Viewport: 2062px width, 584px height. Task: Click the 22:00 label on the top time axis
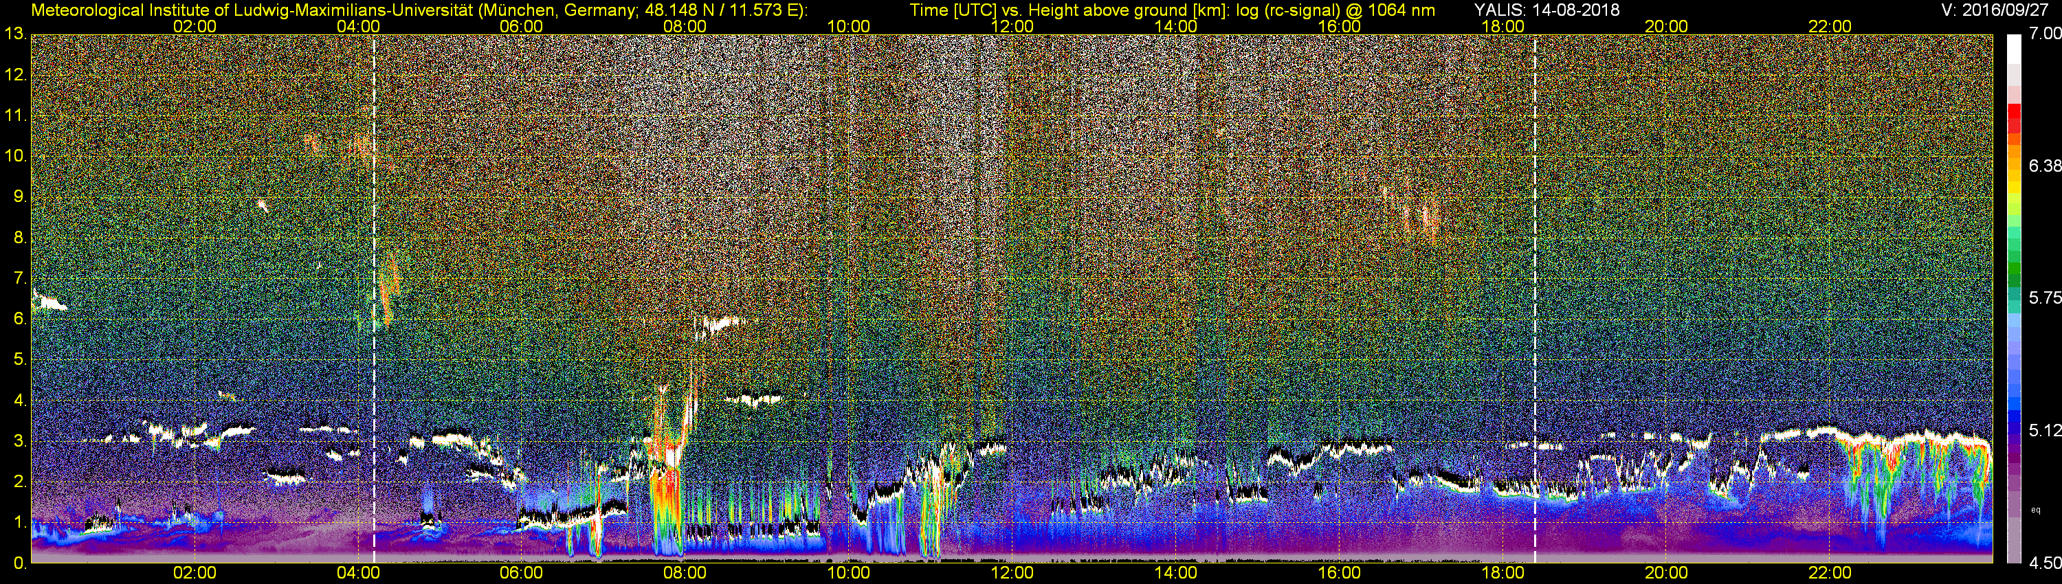tap(1830, 26)
